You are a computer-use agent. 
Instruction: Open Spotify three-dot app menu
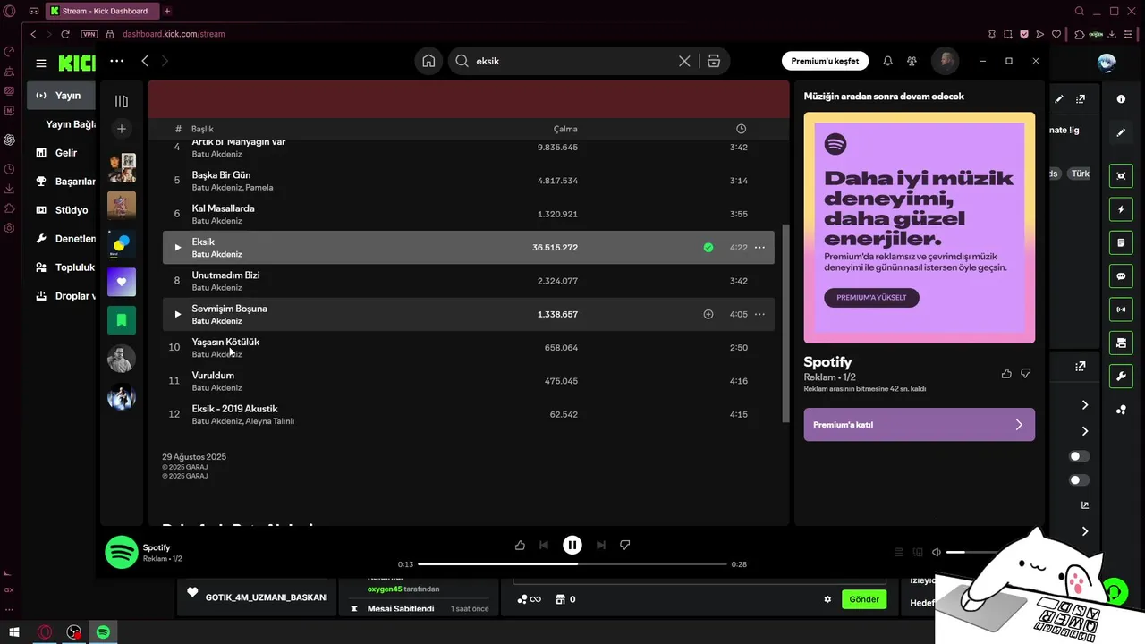pos(117,61)
